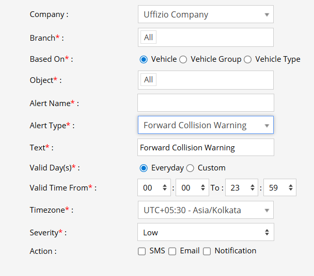
Task: Select the Vehicle Group radio option
Action: point(183,59)
